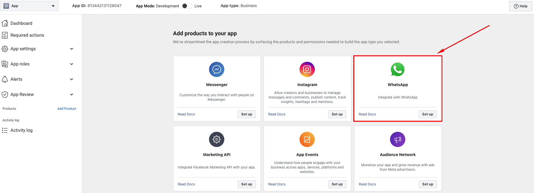Screen dimensions: 534x193
Task: Open the App selector dropdown
Action: pos(29,6)
